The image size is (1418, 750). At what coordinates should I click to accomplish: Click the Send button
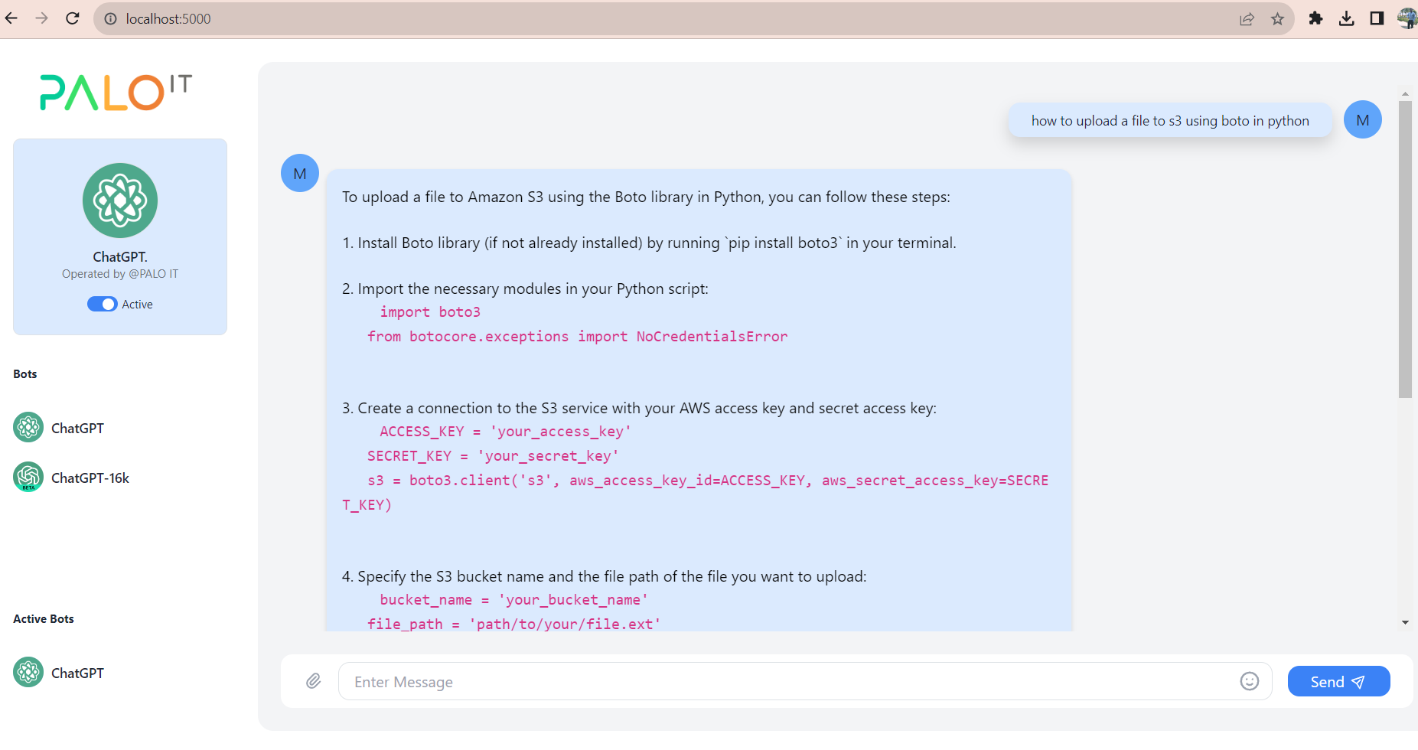1338,682
